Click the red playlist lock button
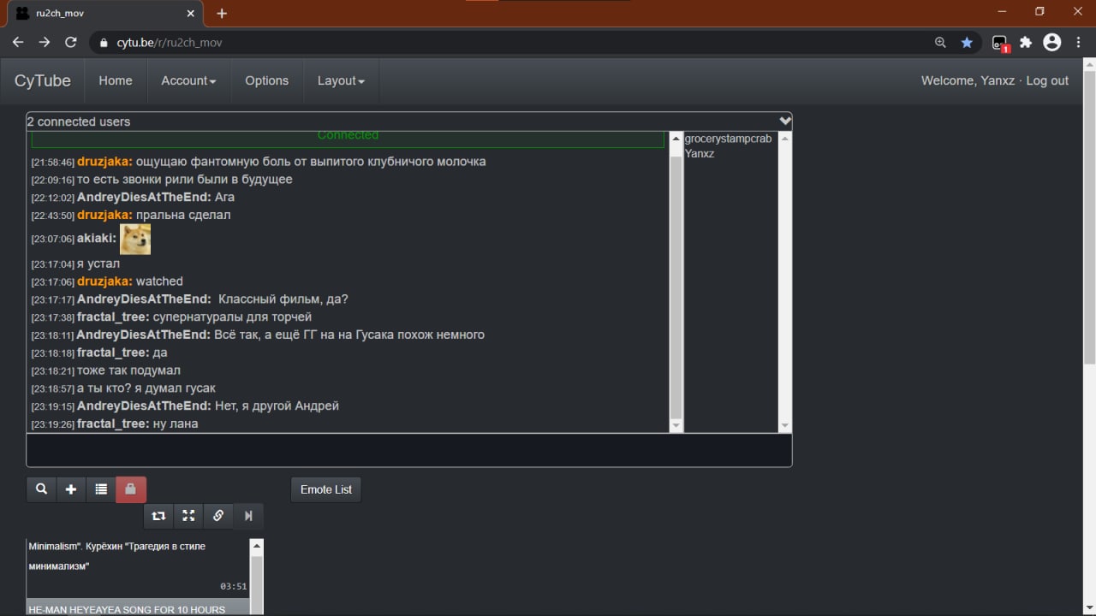Screen dimensions: 1096x616 point(131,489)
